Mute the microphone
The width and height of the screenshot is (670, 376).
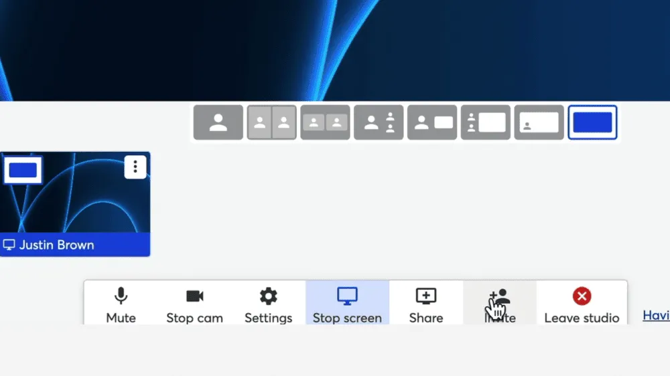tap(121, 304)
